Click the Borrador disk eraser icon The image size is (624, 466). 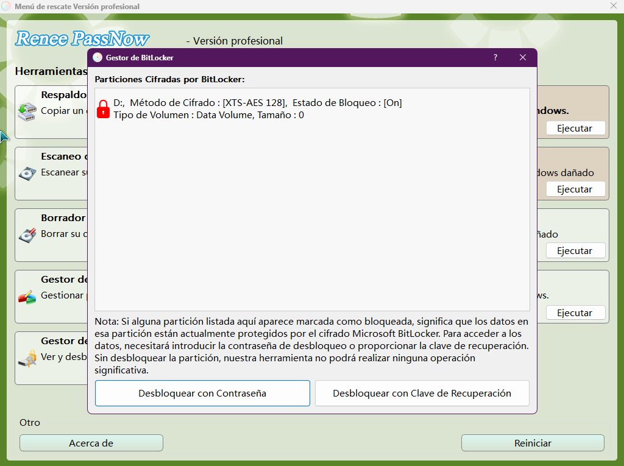28,235
